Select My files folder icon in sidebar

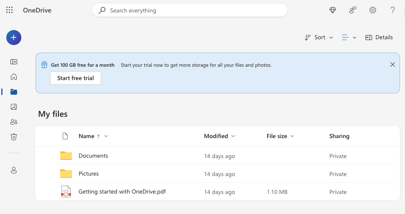[x=14, y=92]
